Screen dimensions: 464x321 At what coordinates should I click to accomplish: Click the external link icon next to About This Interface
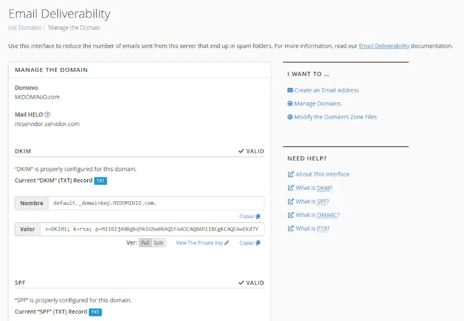[x=291, y=174]
